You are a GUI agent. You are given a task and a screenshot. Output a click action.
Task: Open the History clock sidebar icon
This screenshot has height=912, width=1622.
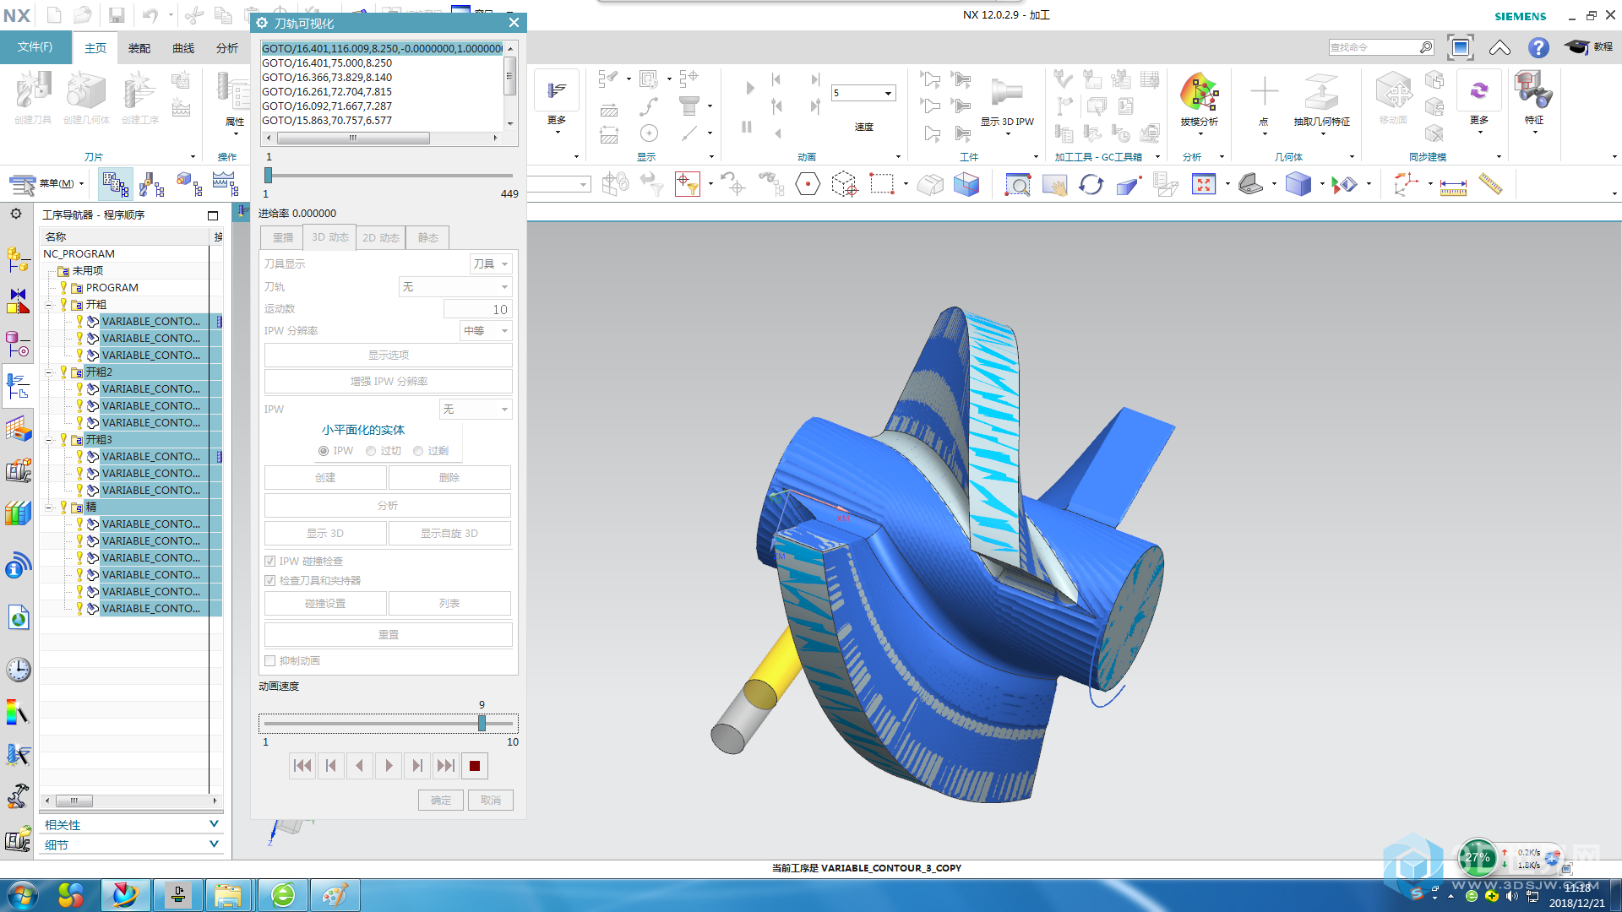coord(18,670)
